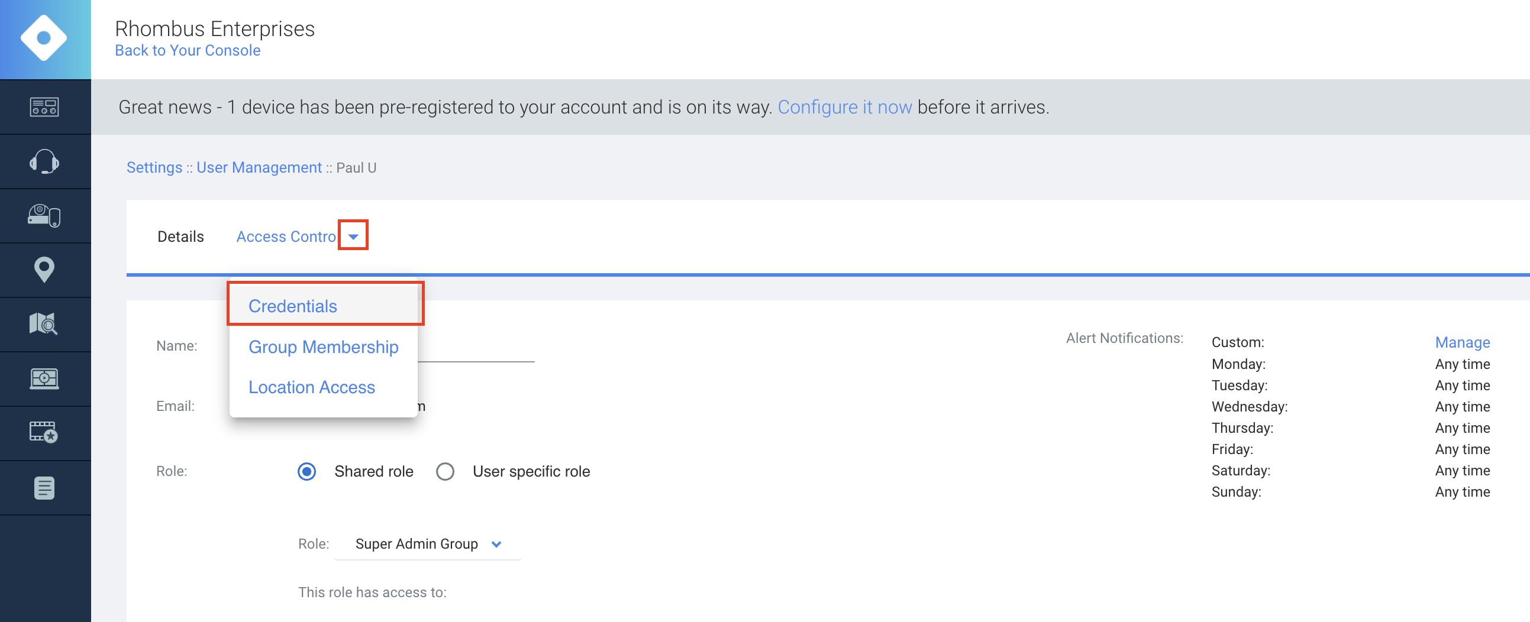Select the User specific role option

[x=445, y=471]
